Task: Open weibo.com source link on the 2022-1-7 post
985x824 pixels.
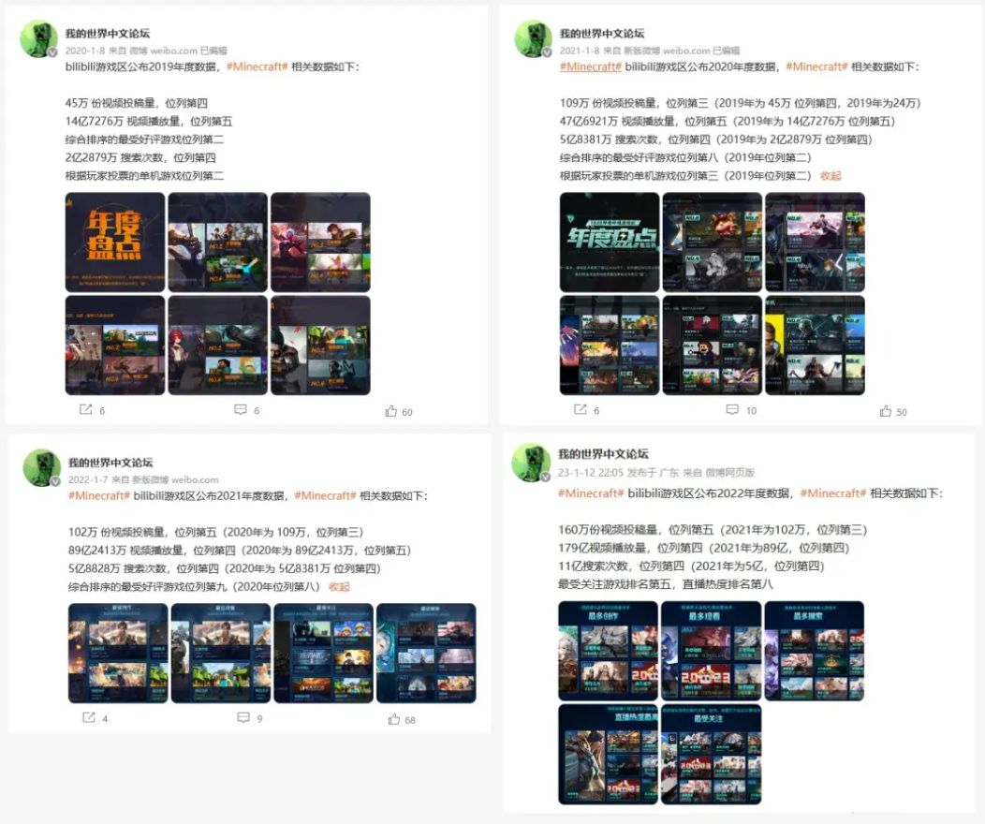Action: tap(195, 479)
